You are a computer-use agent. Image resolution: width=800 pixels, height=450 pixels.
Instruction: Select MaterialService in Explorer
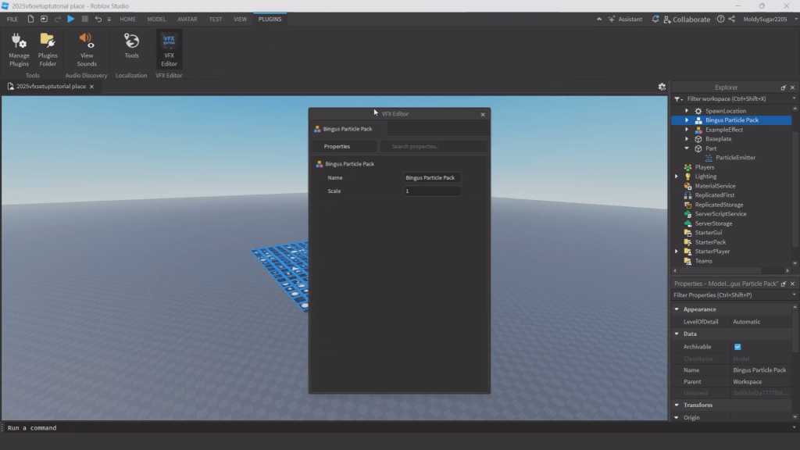715,186
